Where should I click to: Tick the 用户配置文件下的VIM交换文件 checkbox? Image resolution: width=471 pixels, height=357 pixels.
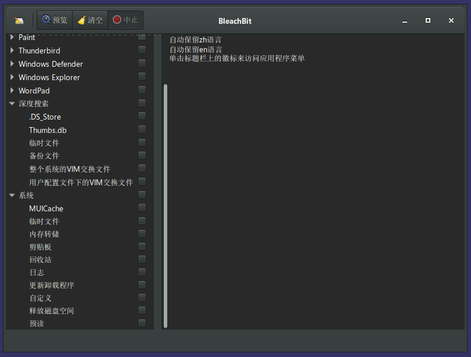point(142,182)
